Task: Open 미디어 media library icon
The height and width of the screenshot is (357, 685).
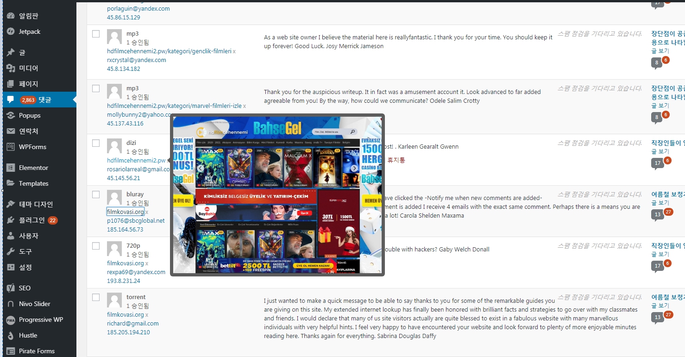Action: click(x=11, y=68)
